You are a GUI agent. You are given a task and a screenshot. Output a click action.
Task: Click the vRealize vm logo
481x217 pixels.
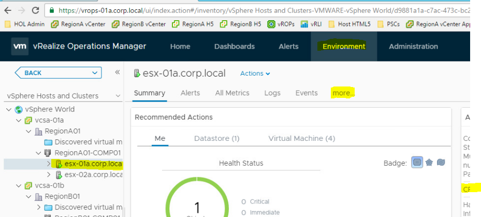[x=20, y=46]
